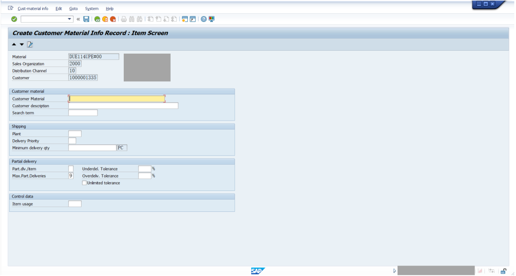Click the status bar chart icon
Viewport: 516px width, 276px height.
point(480,271)
